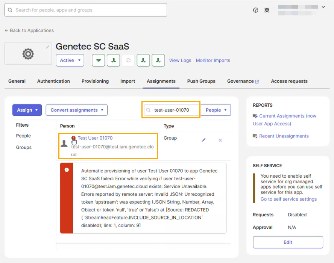Edit assignment with the pencil icon
The width and height of the screenshot is (334, 263).
point(203,140)
